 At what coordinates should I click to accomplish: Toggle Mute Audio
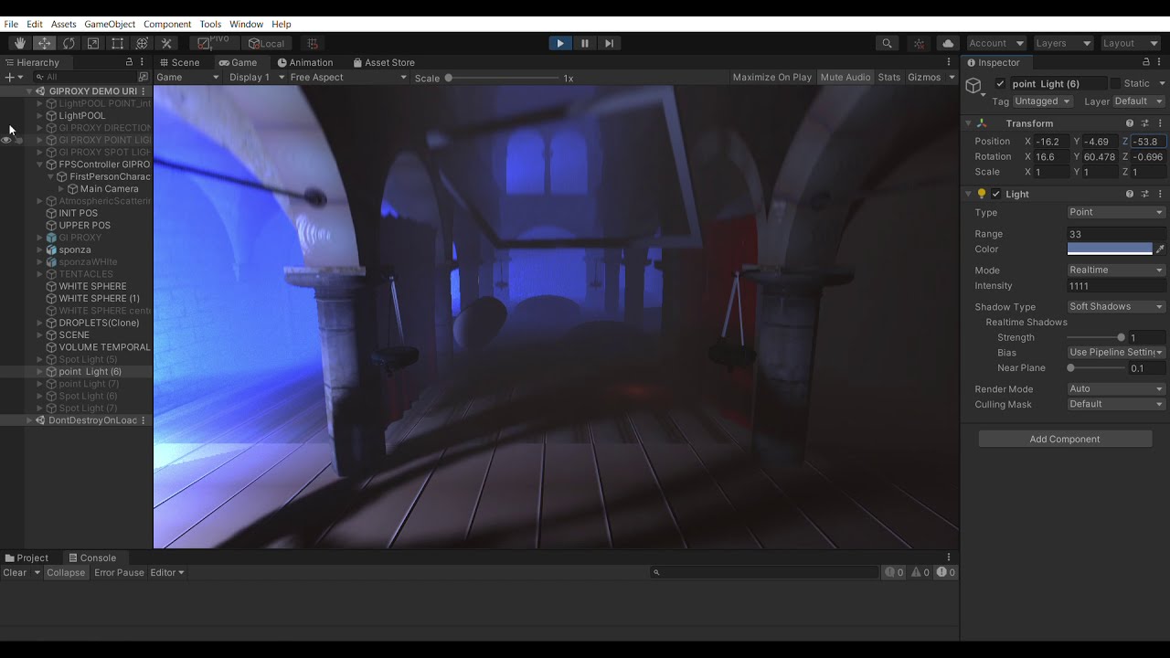[846, 78]
